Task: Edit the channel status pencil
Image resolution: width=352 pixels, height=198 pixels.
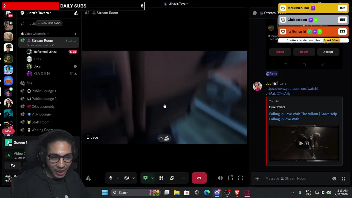Action: point(53,45)
